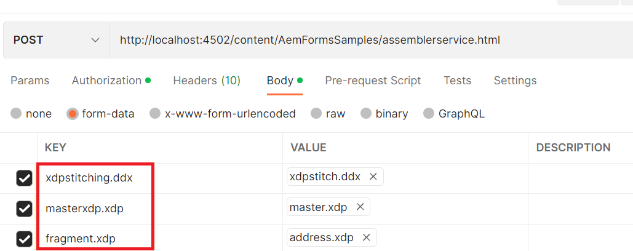Select the GraphQL body type
Viewport: 633px width, 251px height.
[429, 114]
